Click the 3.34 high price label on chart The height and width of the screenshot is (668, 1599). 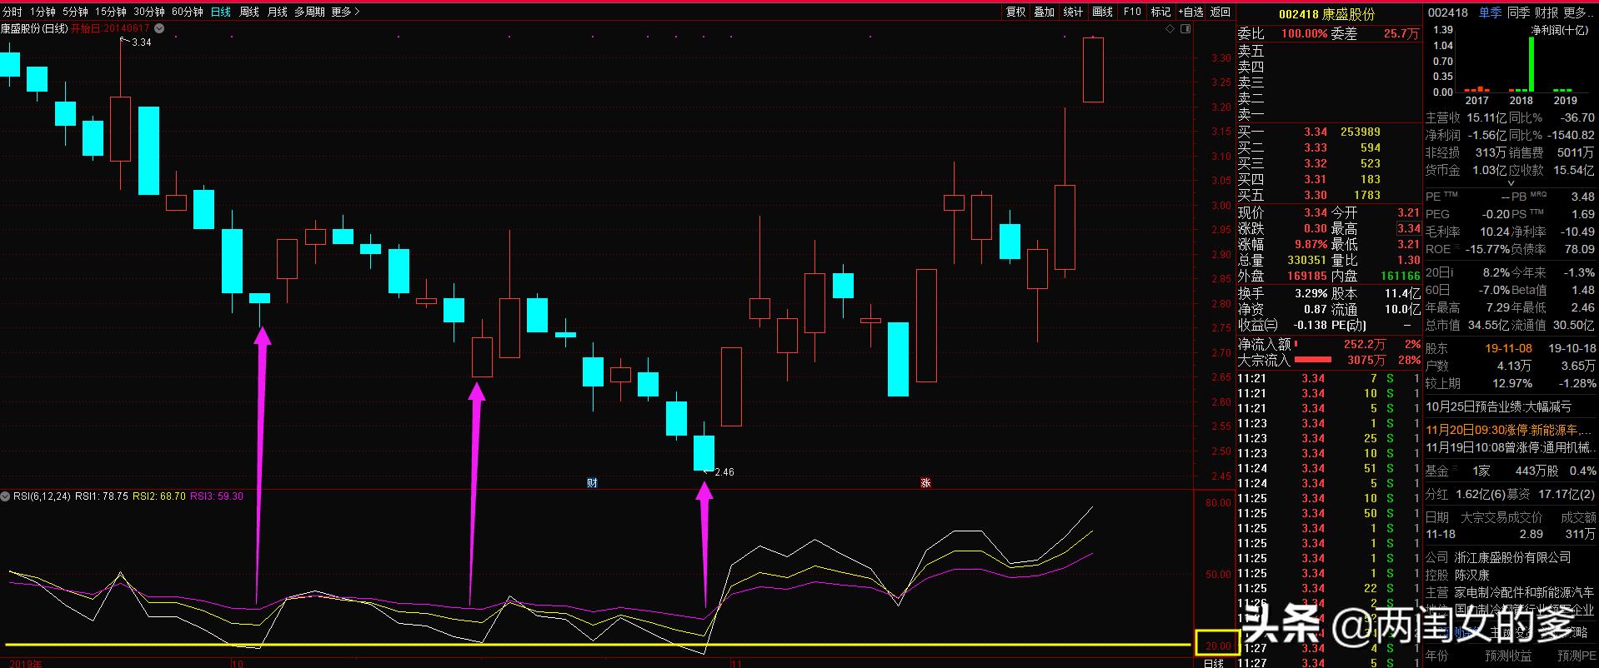142,42
